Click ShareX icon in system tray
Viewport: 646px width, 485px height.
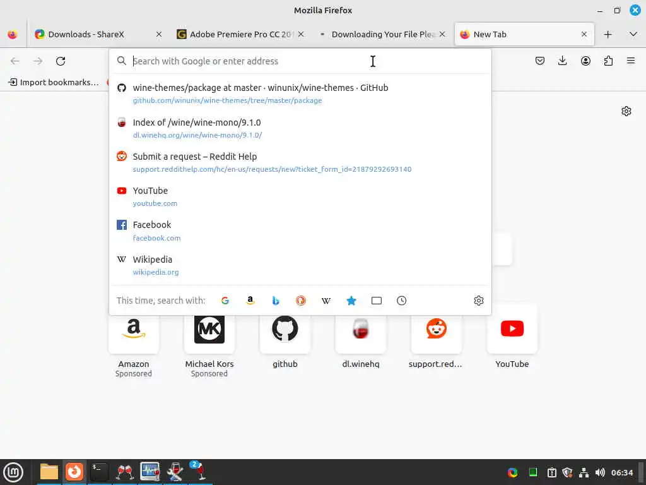tap(512, 472)
